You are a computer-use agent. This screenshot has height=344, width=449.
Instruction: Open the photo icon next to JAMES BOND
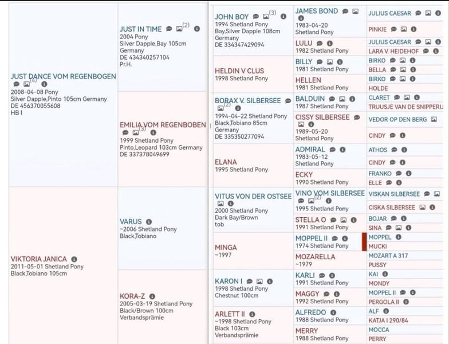pyautogui.click(x=355, y=11)
